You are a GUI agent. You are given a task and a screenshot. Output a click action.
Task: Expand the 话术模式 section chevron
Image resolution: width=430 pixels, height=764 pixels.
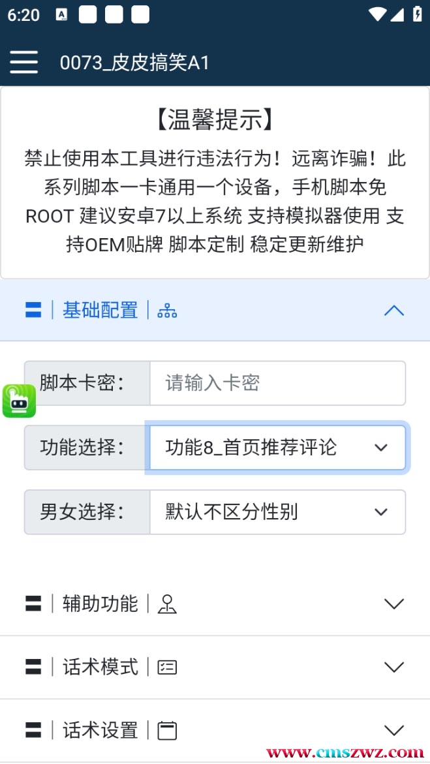(x=394, y=667)
